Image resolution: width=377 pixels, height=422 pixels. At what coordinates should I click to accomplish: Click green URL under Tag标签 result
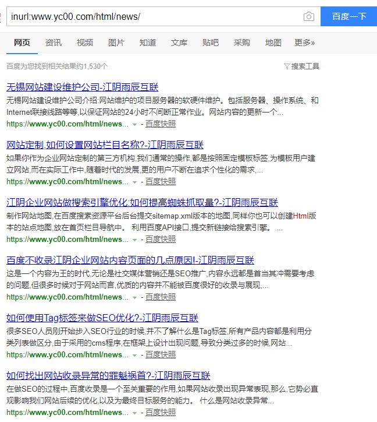[x=67, y=355]
